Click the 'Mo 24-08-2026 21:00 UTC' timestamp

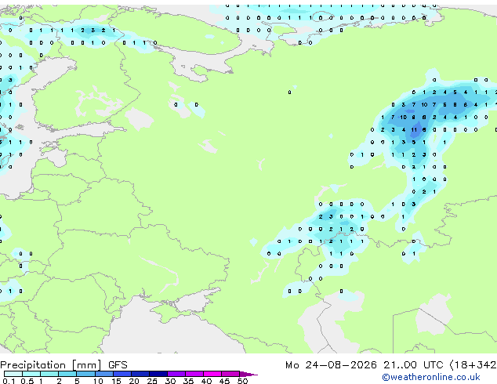point(365,365)
